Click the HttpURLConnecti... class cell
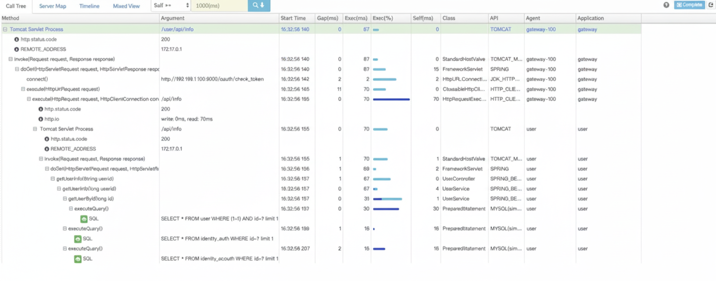Screen dimensions: 716x281 tap(465, 79)
